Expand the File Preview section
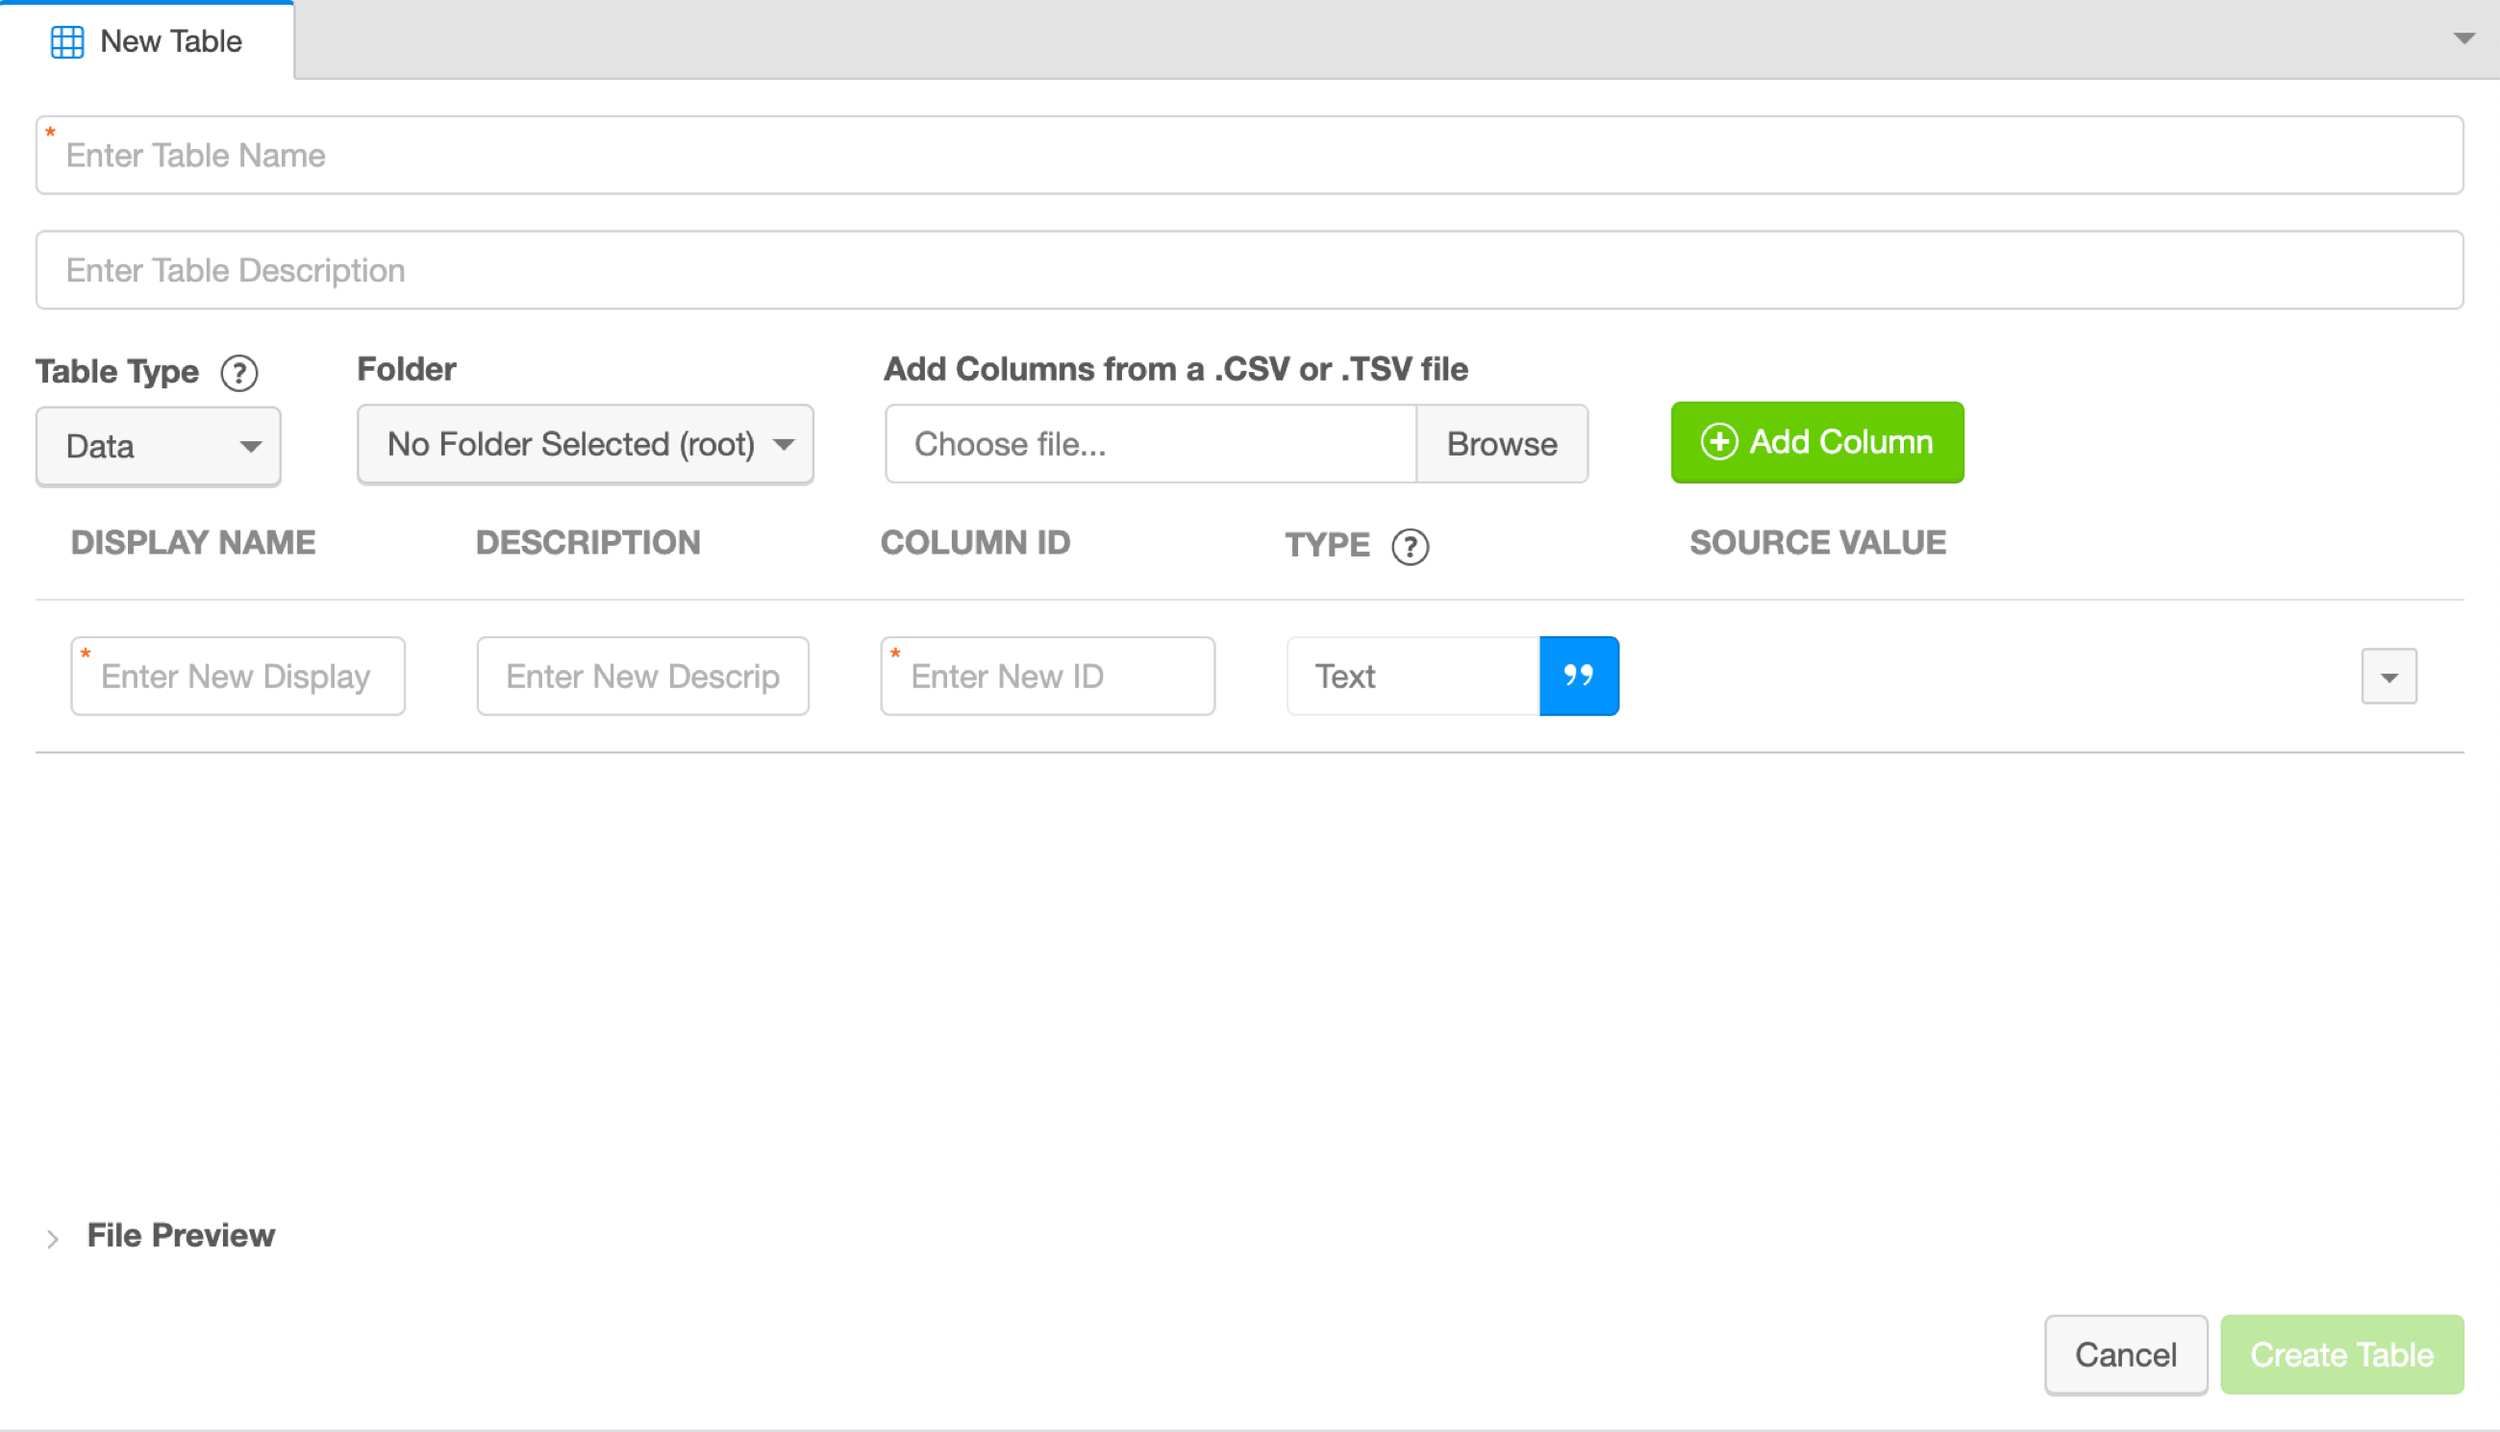The height and width of the screenshot is (1432, 2500). point(53,1238)
